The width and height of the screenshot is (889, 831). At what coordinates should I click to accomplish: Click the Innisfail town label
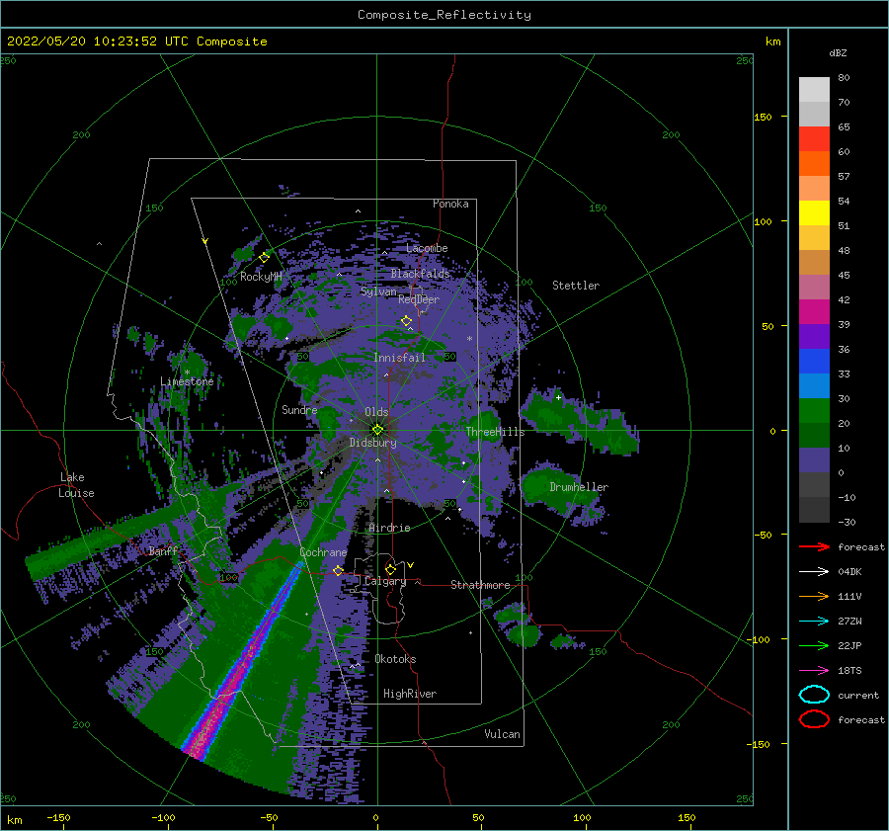click(x=399, y=358)
